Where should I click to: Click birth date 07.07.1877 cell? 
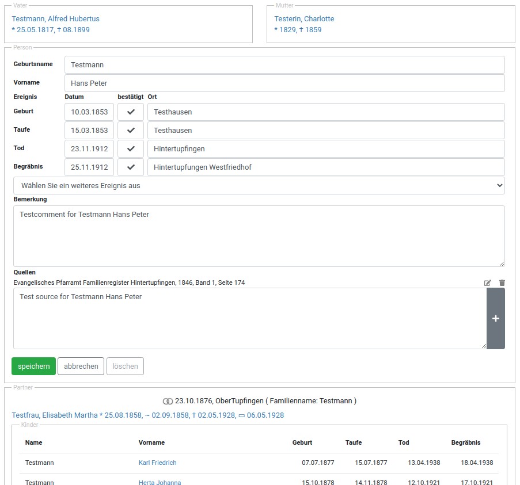coord(318,463)
